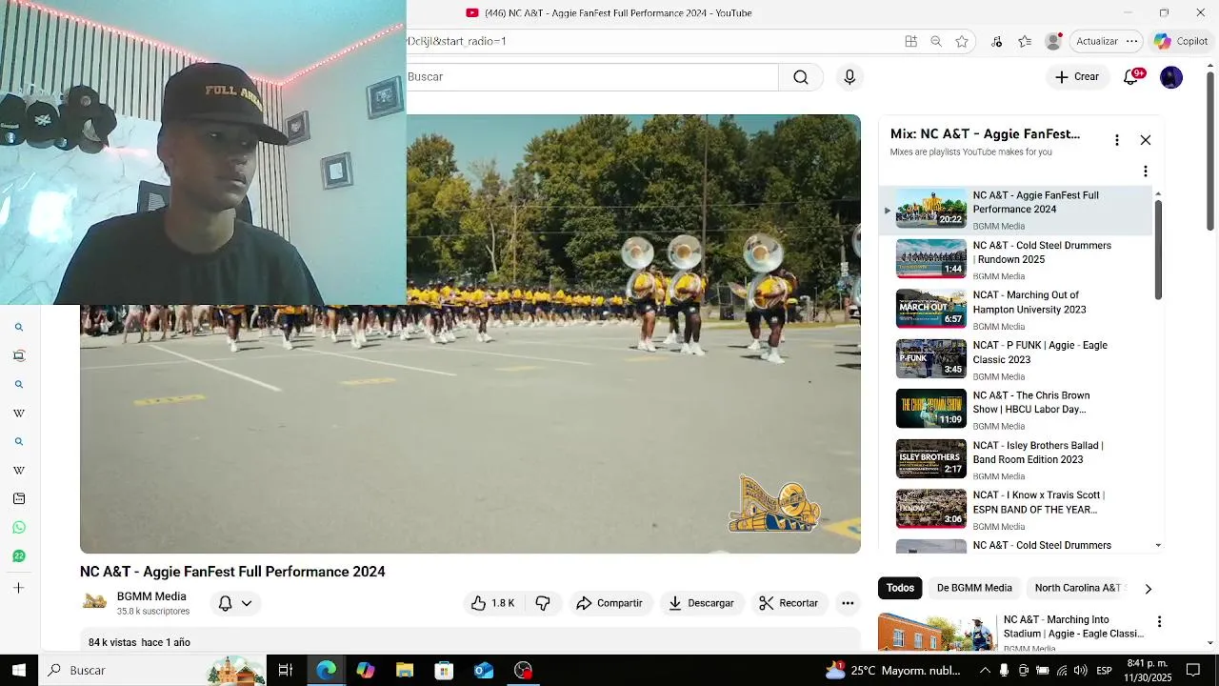Screen dimensions: 1219x686
Task: Open the media control music note icon
Action: click(x=996, y=41)
